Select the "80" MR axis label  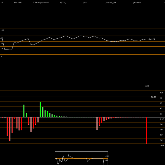pos(161,98)
